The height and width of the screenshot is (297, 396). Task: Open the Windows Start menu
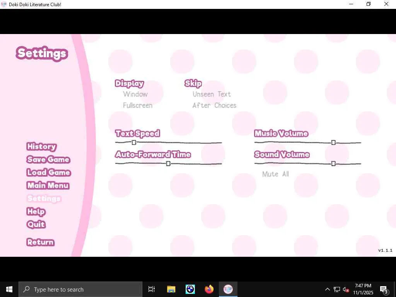point(9,289)
